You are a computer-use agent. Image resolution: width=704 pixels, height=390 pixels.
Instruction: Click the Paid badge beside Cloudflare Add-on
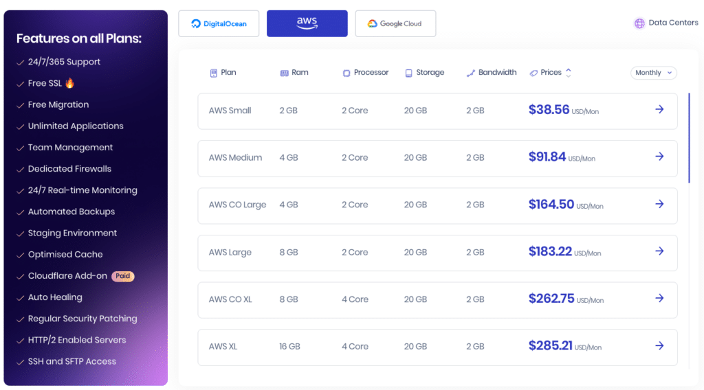coord(122,276)
